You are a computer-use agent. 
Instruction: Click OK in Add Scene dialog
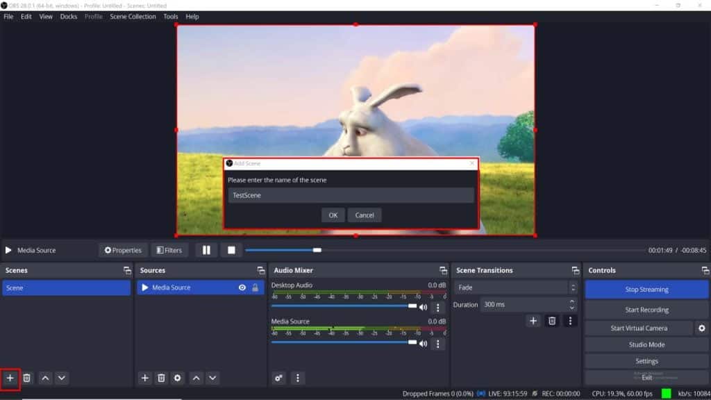coord(333,215)
